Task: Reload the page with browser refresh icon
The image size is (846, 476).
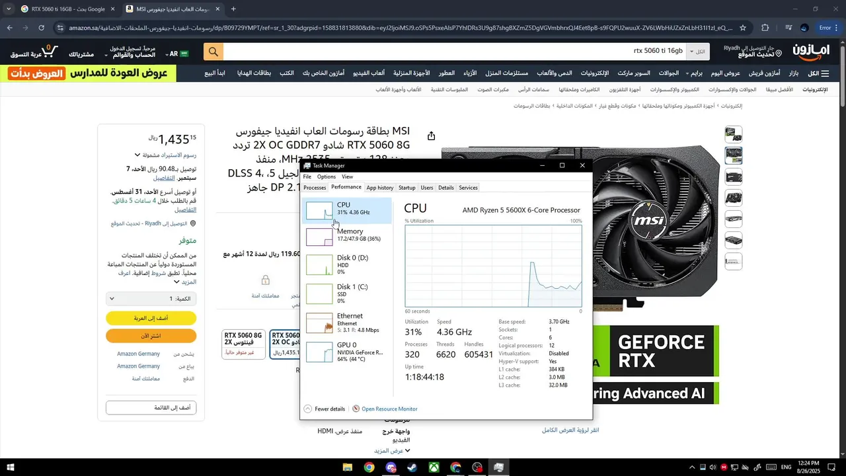Action: 41,28
